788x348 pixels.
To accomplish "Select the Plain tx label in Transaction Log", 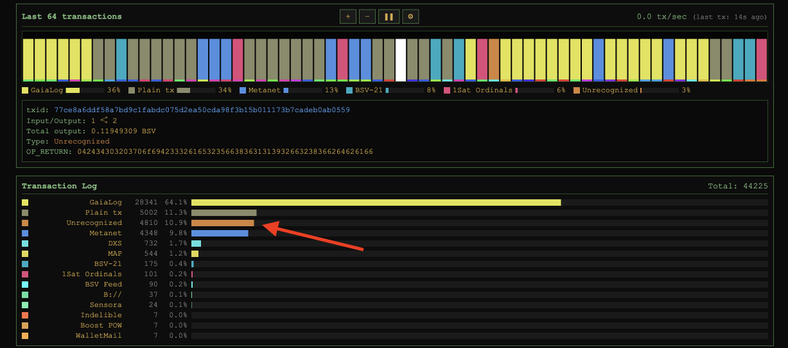I will [104, 213].
